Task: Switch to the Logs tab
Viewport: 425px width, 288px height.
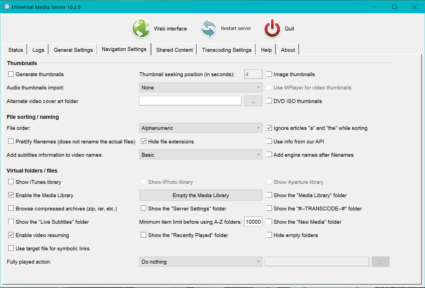Action: tap(38, 50)
